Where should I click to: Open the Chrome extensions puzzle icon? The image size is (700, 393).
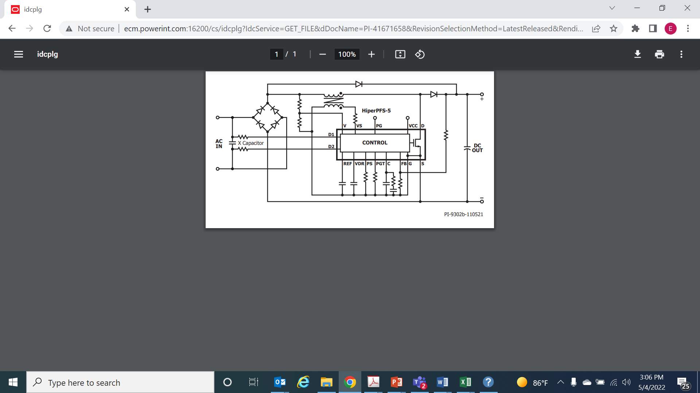click(635, 28)
